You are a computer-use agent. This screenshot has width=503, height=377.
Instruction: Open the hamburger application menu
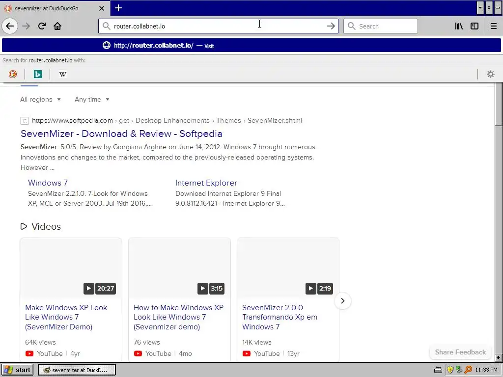pos(493,26)
